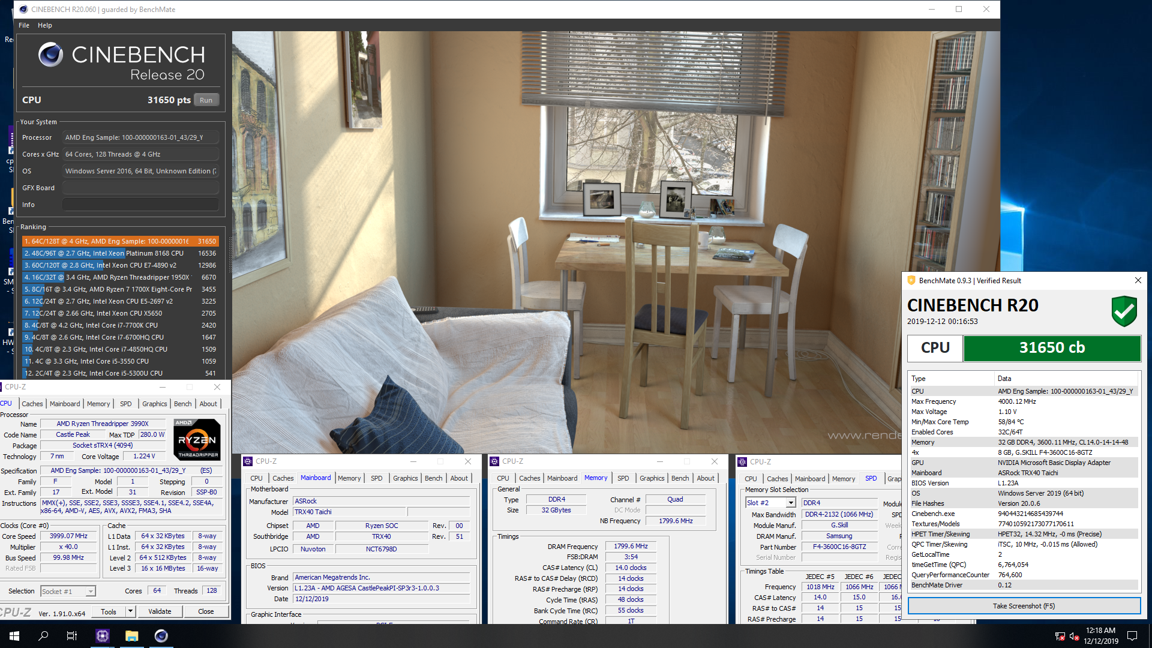Open the Cinebench Help menu
The height and width of the screenshot is (648, 1152).
(45, 25)
